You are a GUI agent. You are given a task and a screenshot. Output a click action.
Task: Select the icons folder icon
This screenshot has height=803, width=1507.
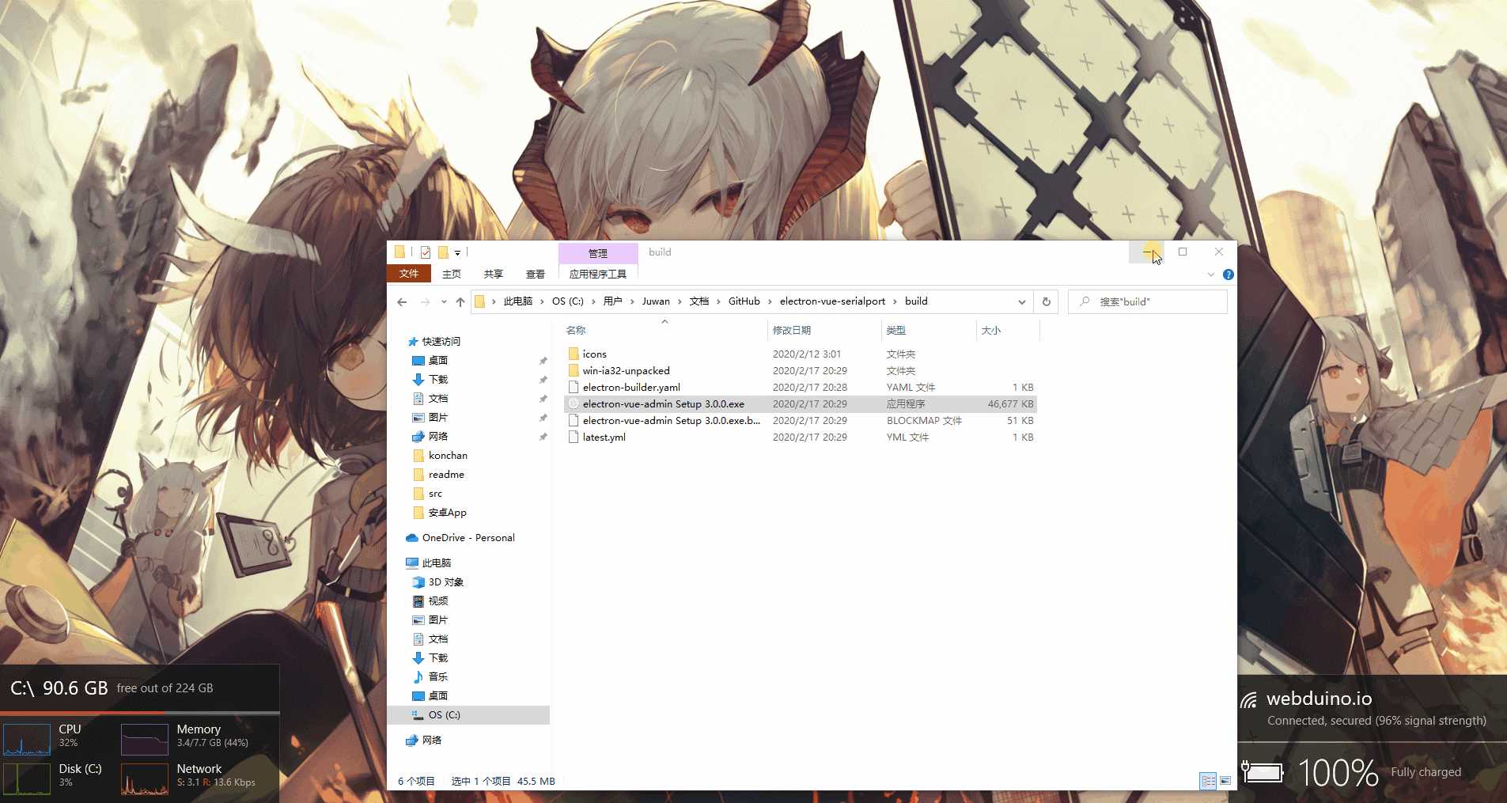point(574,354)
